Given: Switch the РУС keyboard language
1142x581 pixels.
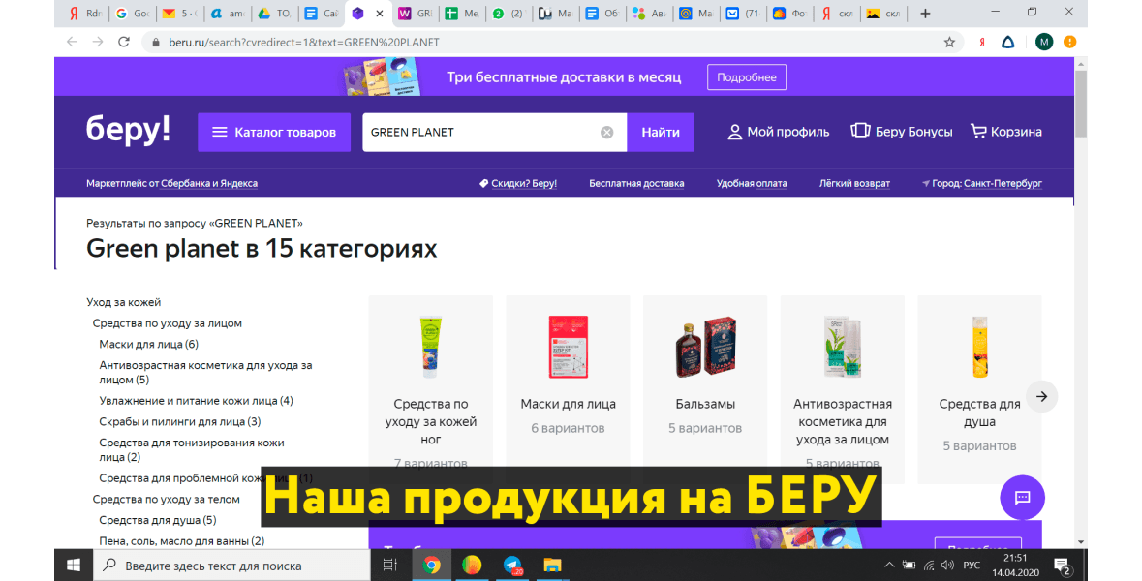Looking at the screenshot, I should [x=972, y=565].
